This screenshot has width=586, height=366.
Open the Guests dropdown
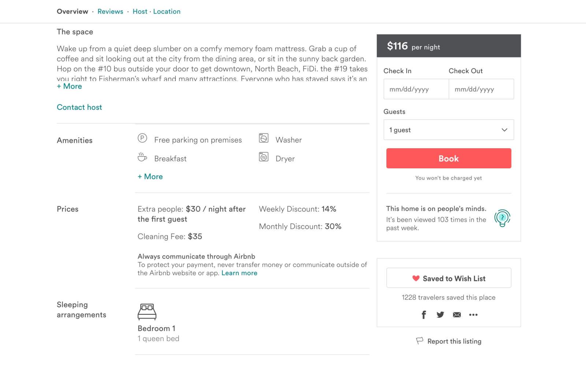coord(449,130)
